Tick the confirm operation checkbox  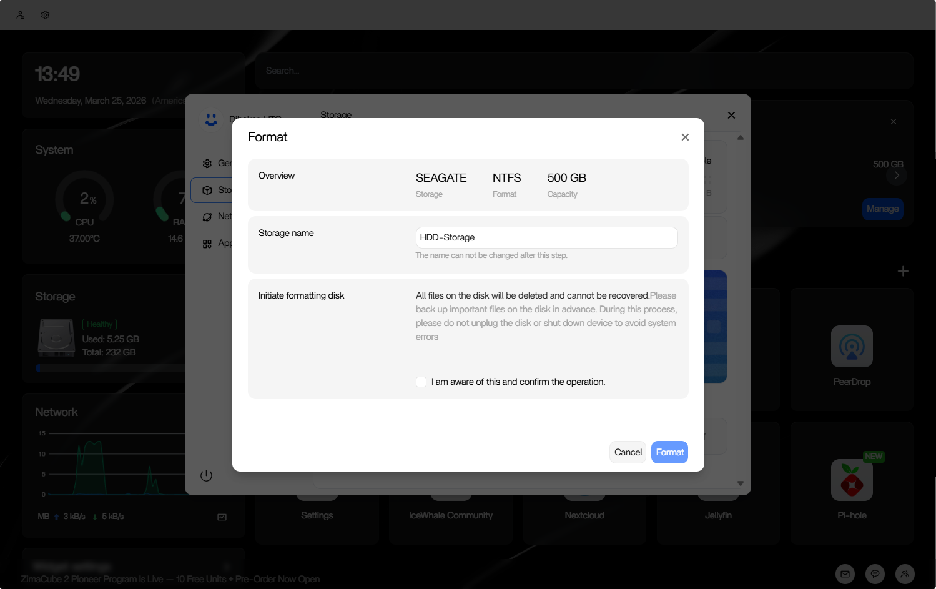pyautogui.click(x=421, y=382)
